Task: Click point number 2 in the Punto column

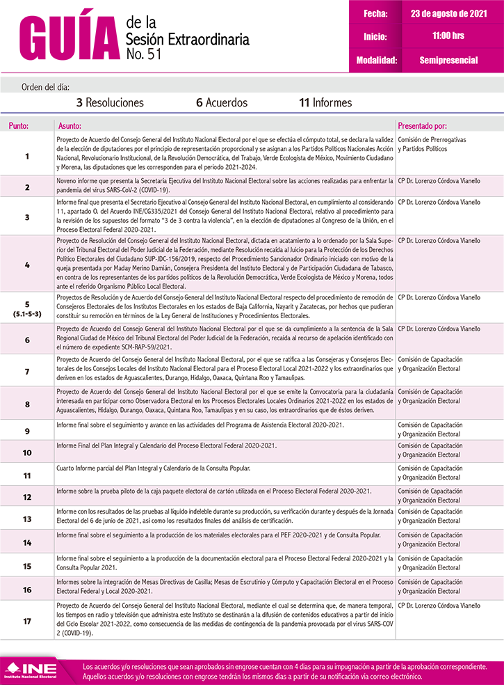Action: coord(27,187)
